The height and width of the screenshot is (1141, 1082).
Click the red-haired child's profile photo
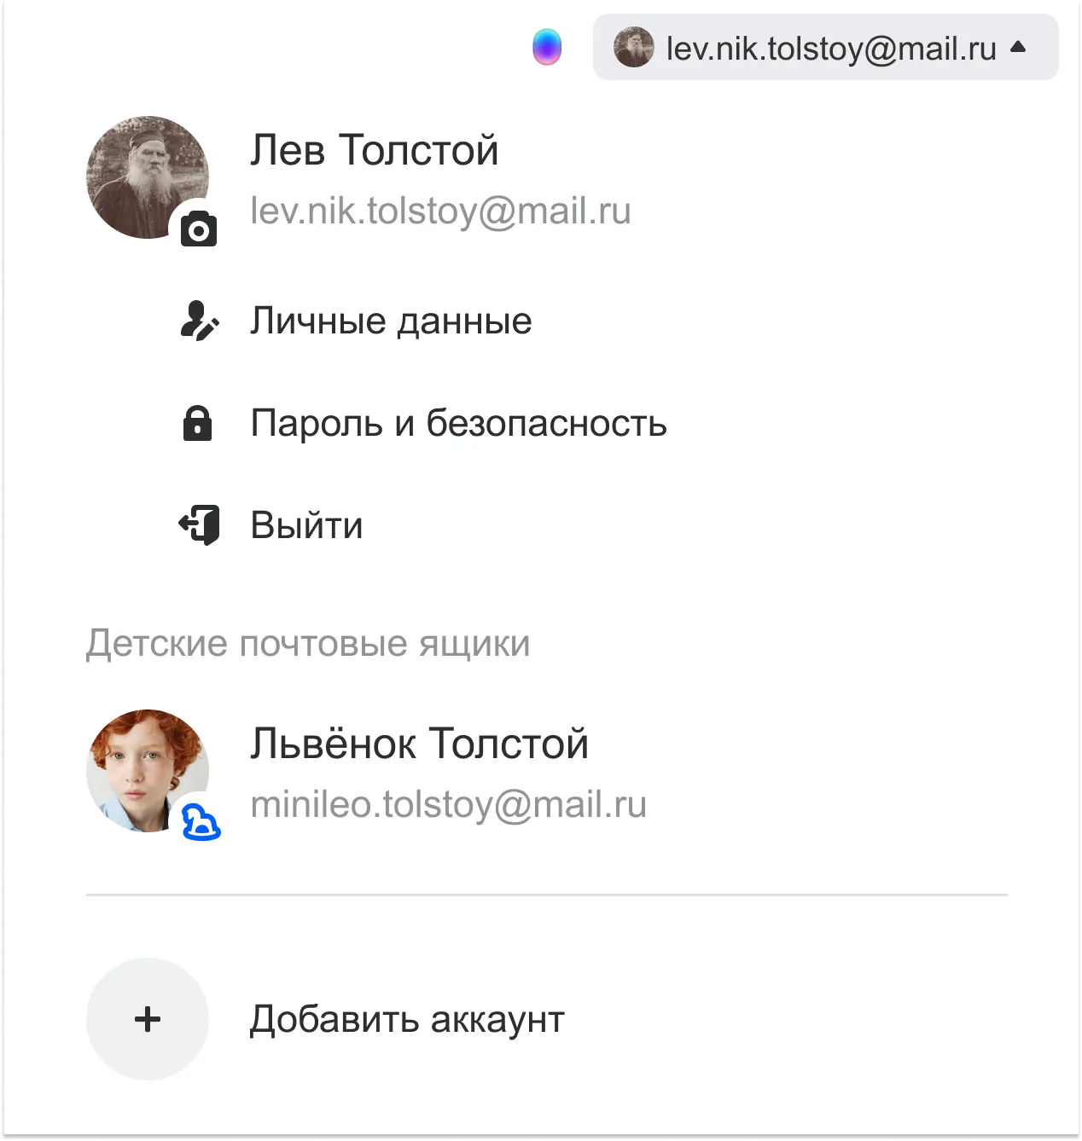click(x=148, y=771)
